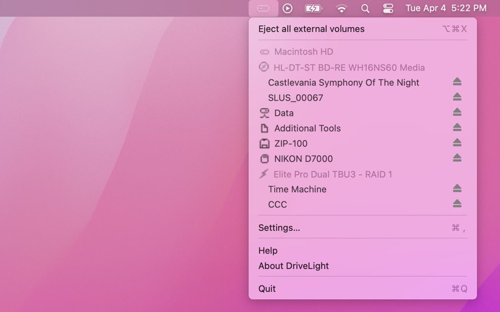Select the Additional Tools volume name
Screen dimensions: 500x312
[307, 128]
